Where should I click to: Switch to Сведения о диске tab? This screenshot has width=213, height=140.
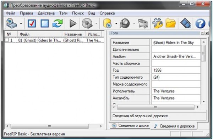click(130, 125)
